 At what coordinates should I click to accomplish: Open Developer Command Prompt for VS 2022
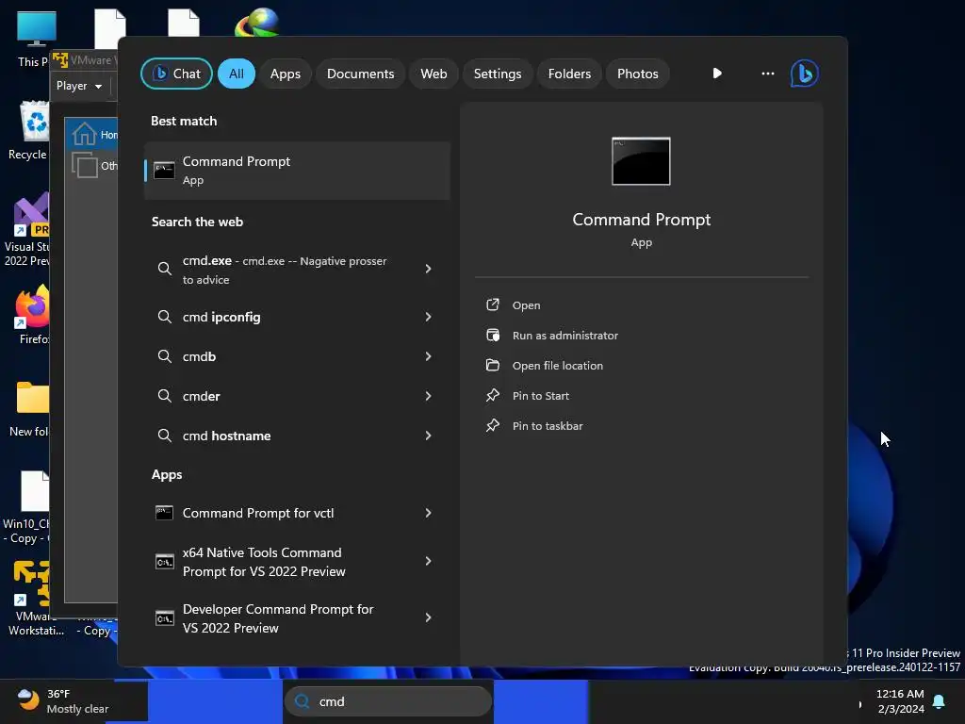click(x=297, y=618)
